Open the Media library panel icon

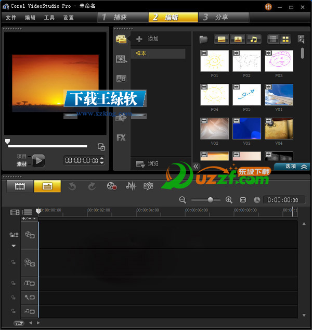pyautogui.click(x=121, y=39)
